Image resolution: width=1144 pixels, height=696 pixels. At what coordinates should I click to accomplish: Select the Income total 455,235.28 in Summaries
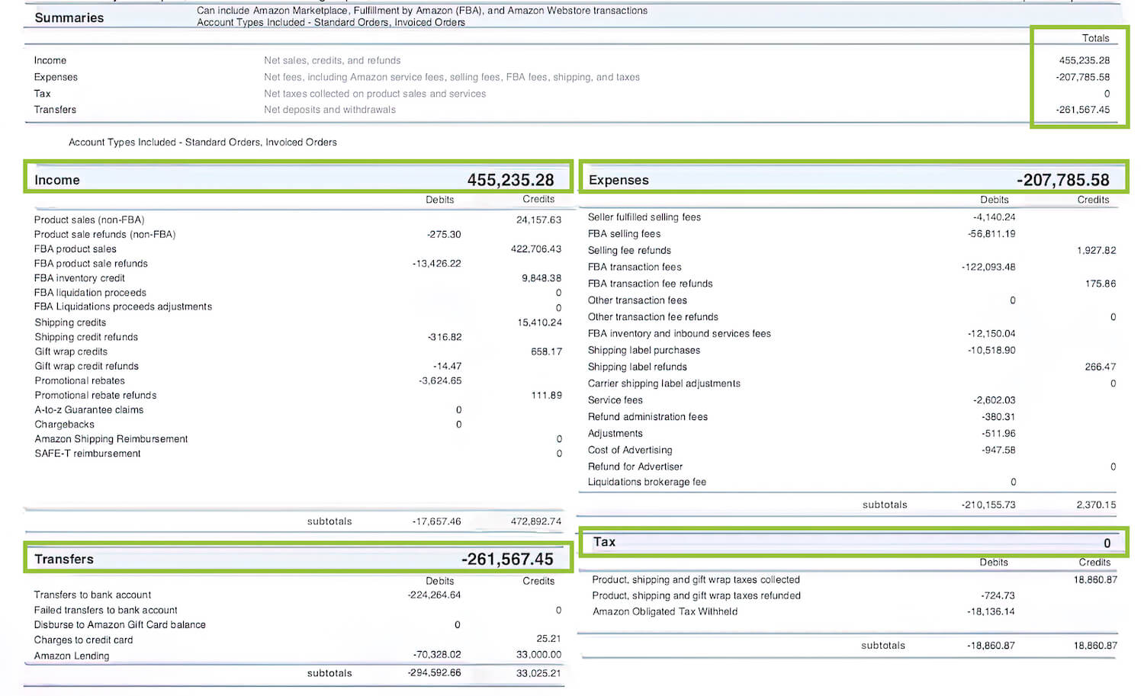click(1084, 60)
